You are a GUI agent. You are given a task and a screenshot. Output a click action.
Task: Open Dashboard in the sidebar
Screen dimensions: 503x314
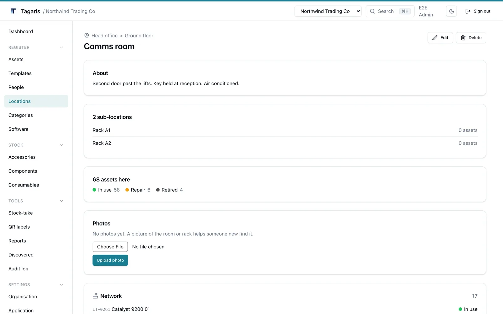tap(36, 31)
